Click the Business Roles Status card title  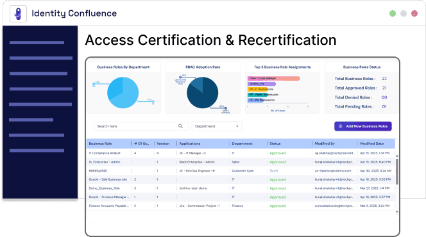coord(362,67)
